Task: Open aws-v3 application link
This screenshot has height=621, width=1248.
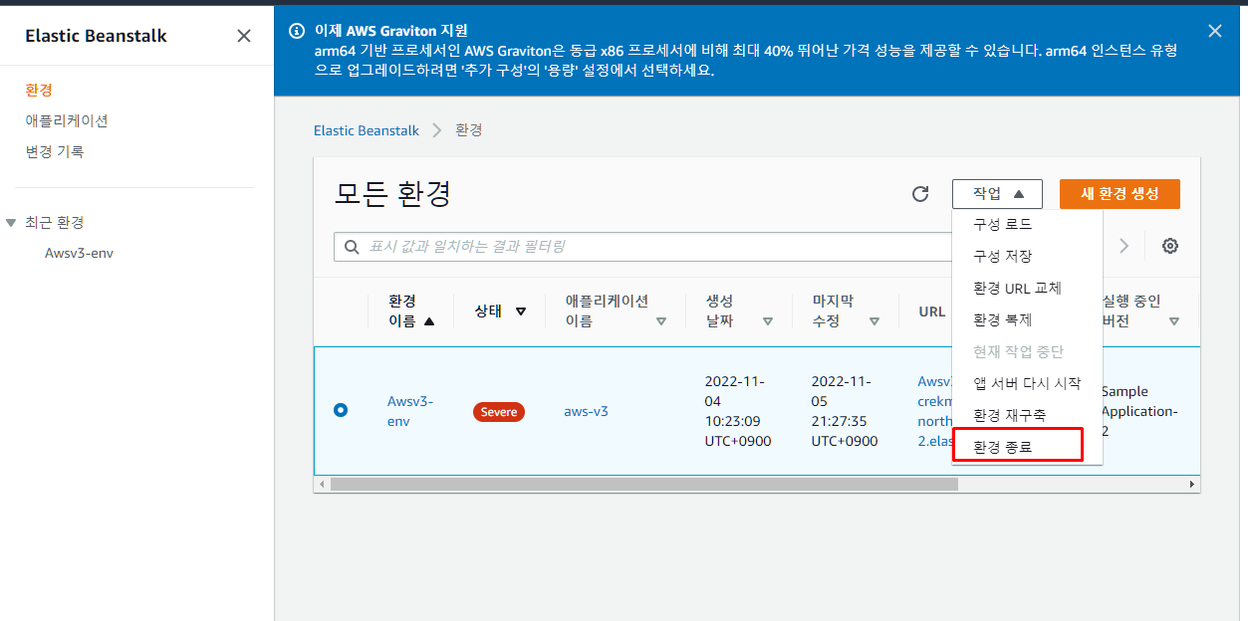Action: coord(586,411)
